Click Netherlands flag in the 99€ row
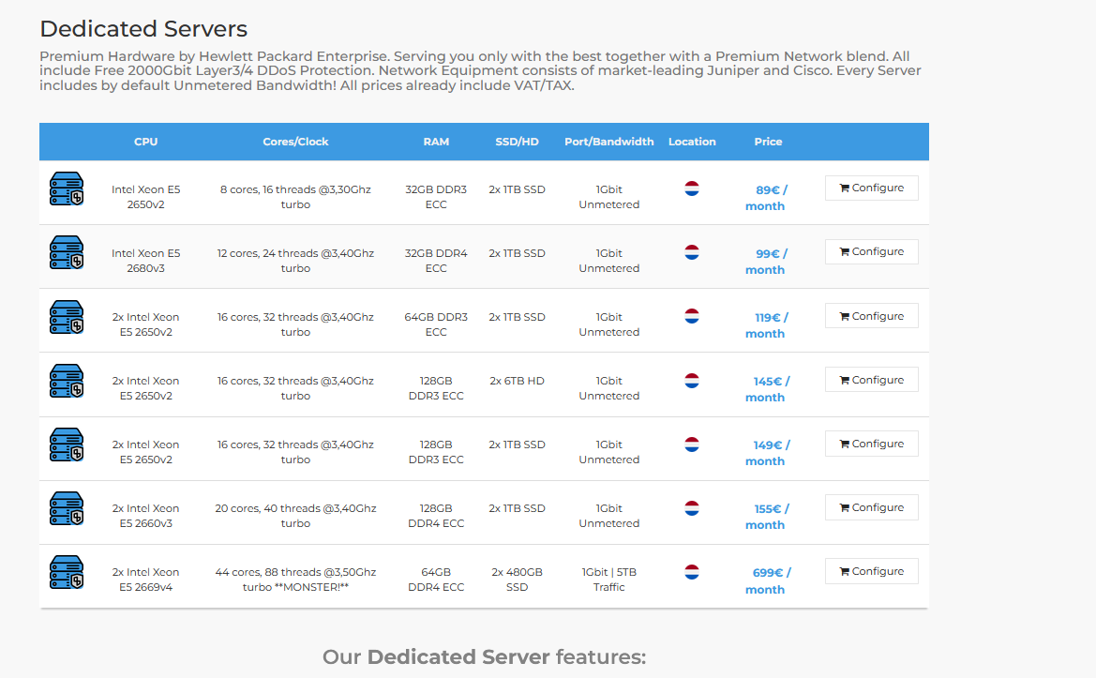 tap(692, 252)
